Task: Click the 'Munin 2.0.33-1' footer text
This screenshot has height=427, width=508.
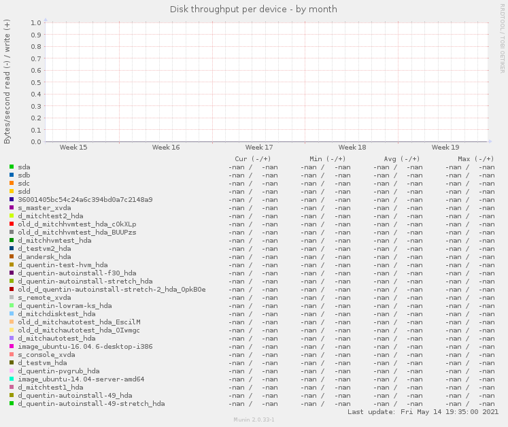Action: coord(254,420)
